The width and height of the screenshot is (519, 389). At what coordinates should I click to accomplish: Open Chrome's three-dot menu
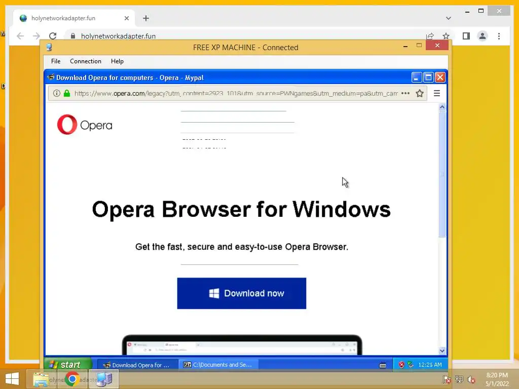pyautogui.click(x=499, y=36)
